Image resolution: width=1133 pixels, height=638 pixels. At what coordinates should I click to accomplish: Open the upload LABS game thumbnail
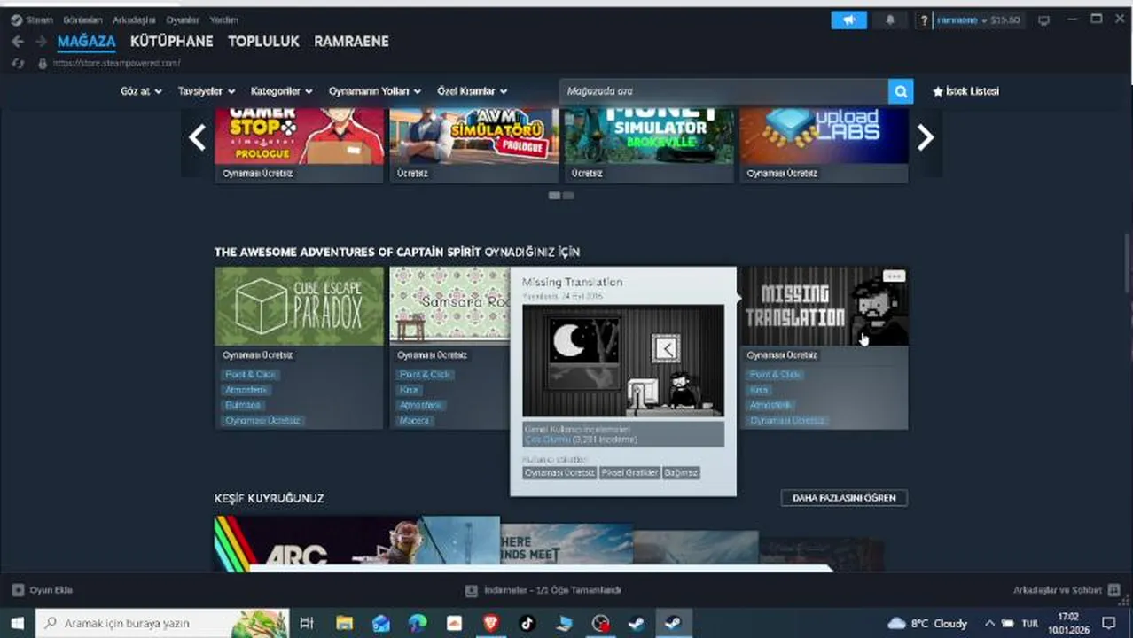(824, 136)
